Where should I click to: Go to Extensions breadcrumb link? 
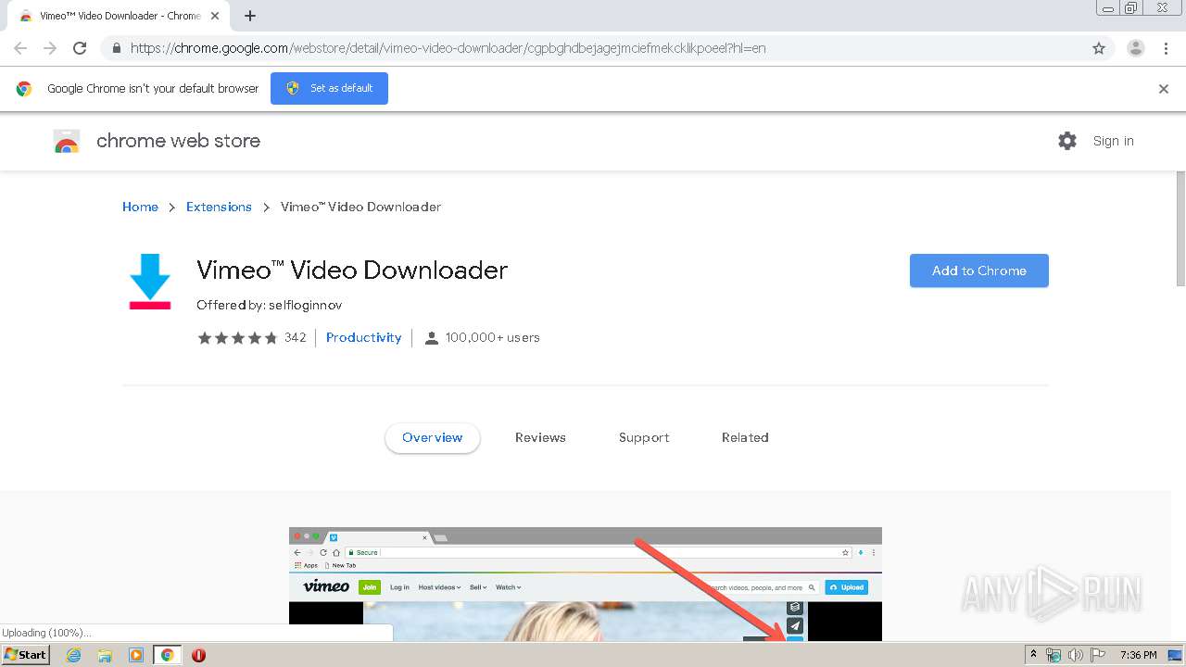coord(219,207)
